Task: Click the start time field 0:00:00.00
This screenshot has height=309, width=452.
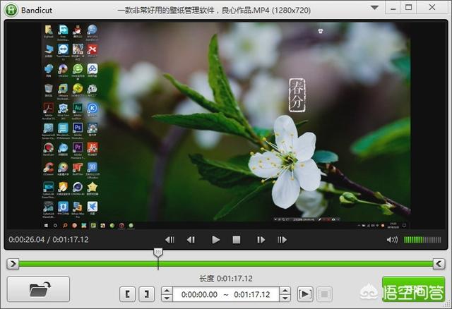Action: pyautogui.click(x=199, y=294)
